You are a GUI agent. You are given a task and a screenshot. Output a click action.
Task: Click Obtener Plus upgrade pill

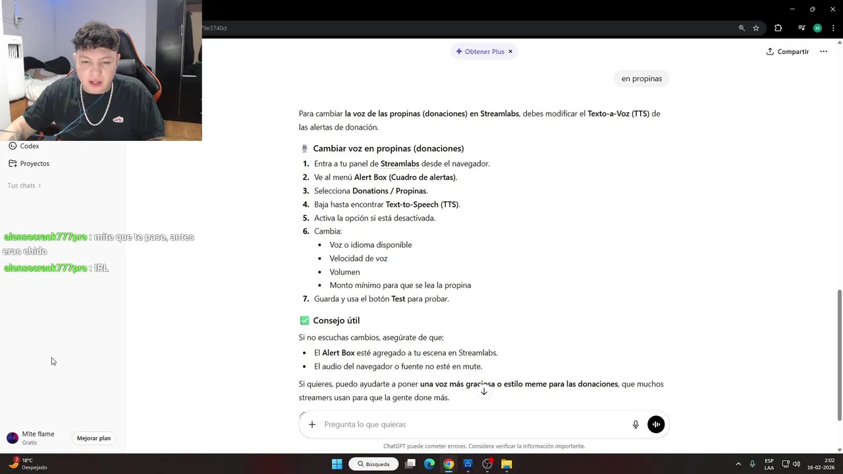[x=480, y=51]
